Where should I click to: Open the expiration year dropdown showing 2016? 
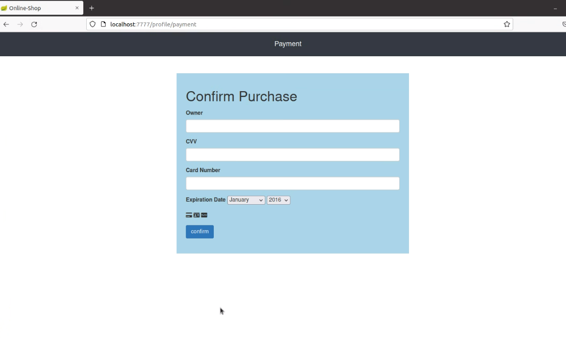tap(278, 200)
